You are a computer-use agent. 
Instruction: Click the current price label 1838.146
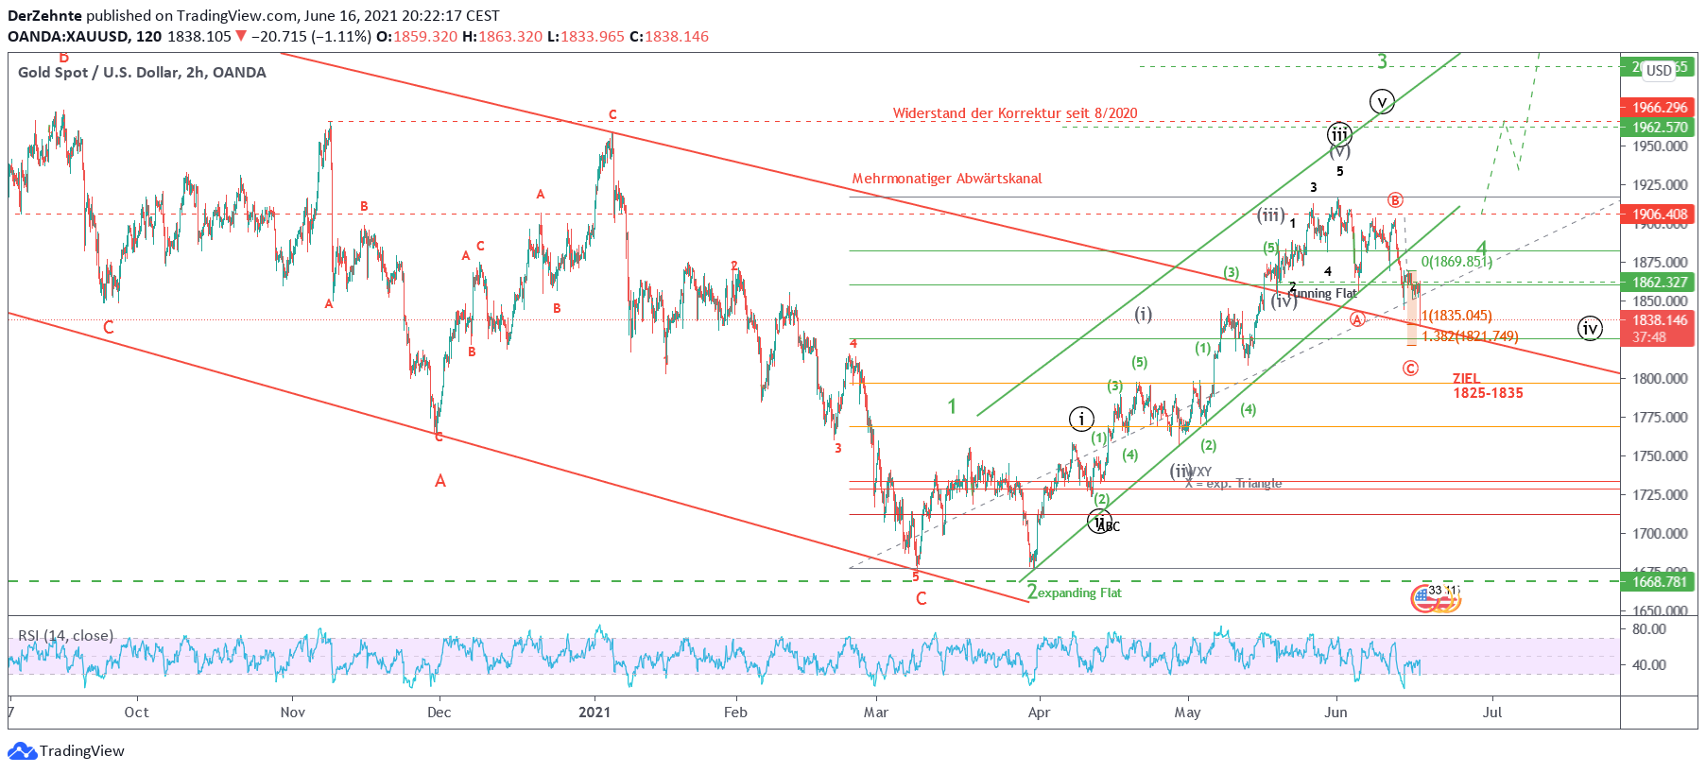coord(1660,320)
